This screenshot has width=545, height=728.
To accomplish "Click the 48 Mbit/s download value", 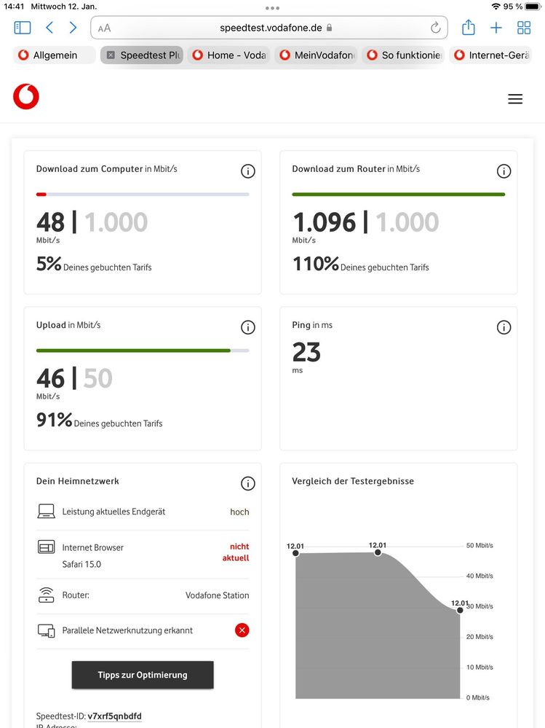I will click(51, 222).
